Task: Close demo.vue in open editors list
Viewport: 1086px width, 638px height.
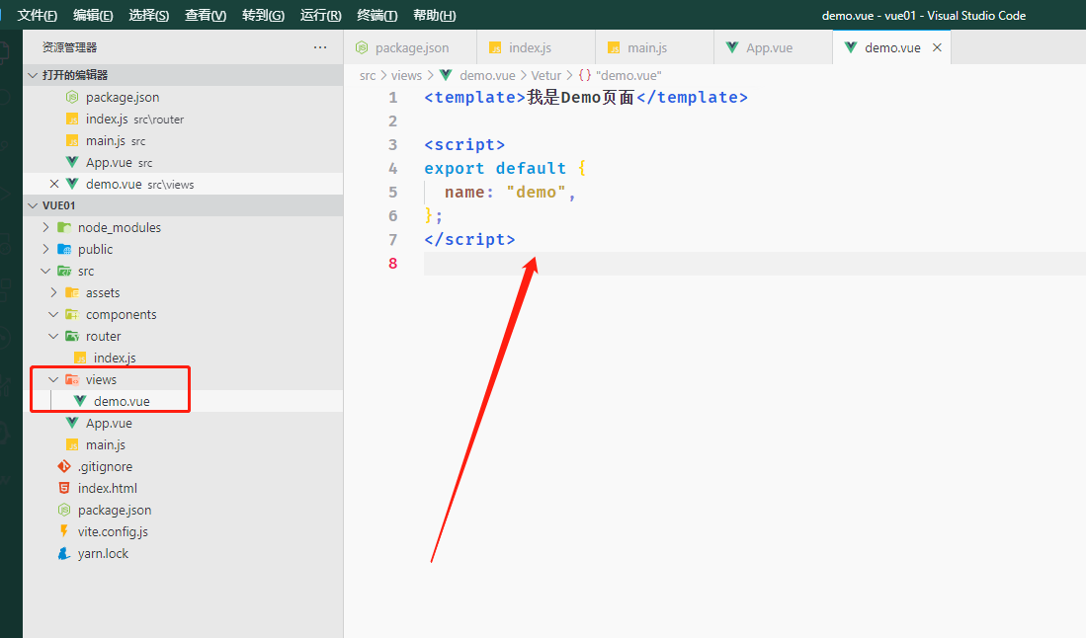Action: [x=54, y=184]
